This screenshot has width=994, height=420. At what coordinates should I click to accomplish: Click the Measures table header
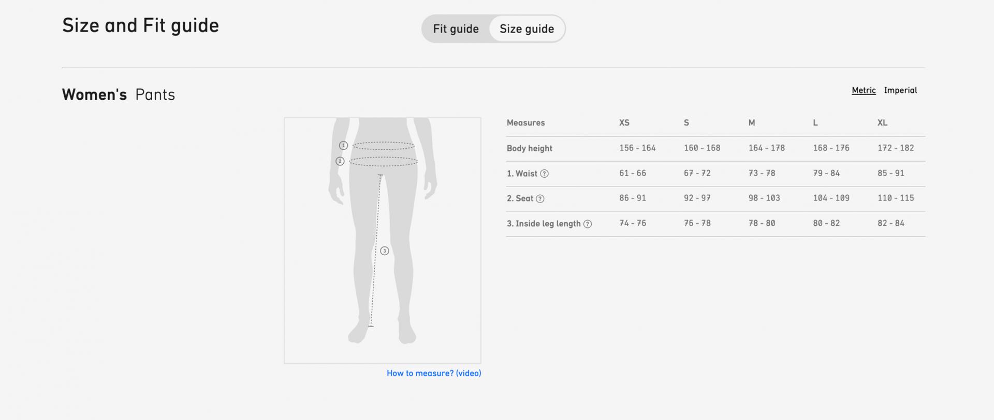(x=525, y=123)
